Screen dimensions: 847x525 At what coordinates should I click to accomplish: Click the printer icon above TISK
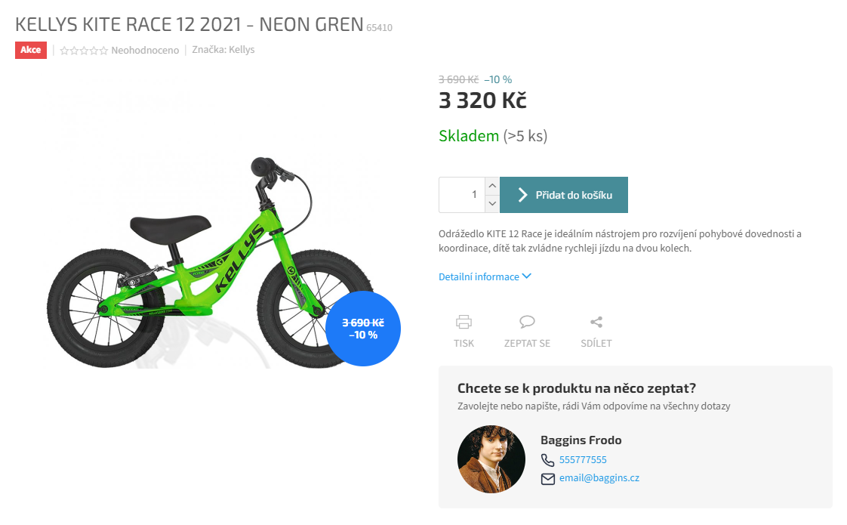click(464, 323)
